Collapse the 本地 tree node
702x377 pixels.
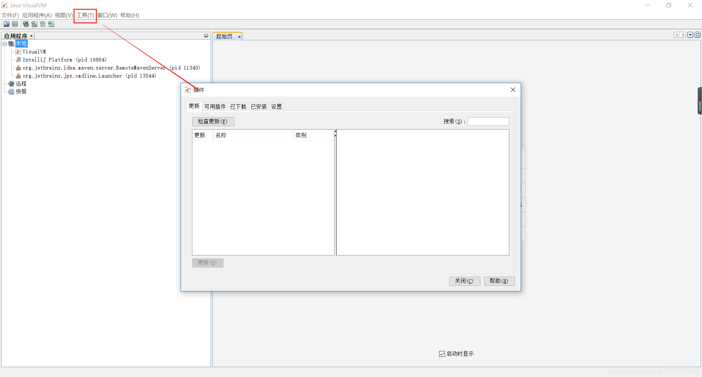[x=5, y=44]
